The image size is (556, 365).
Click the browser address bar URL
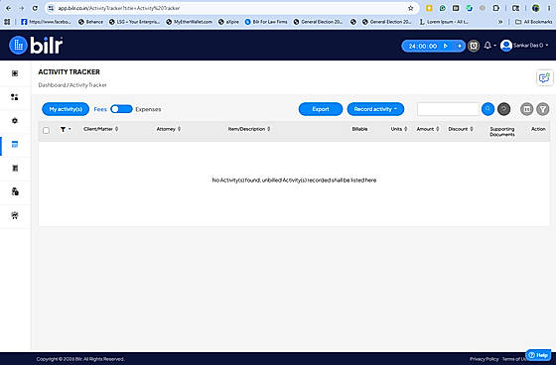119,8
